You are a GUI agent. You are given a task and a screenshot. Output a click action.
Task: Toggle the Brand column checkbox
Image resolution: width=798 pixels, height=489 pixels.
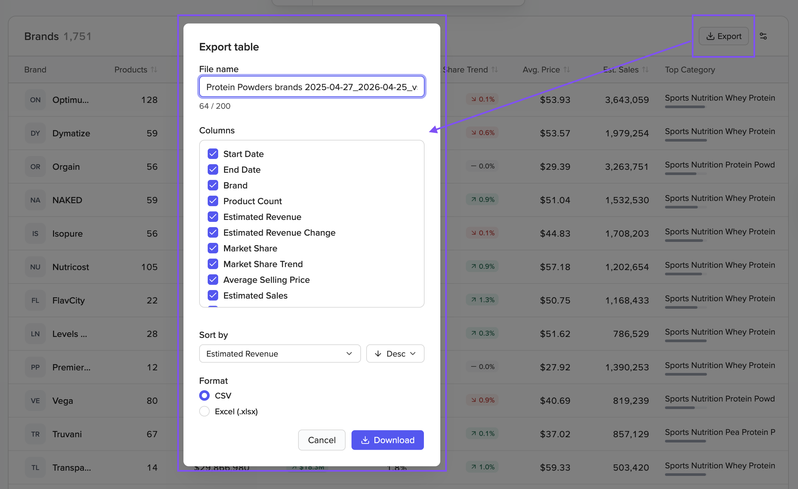(213, 185)
